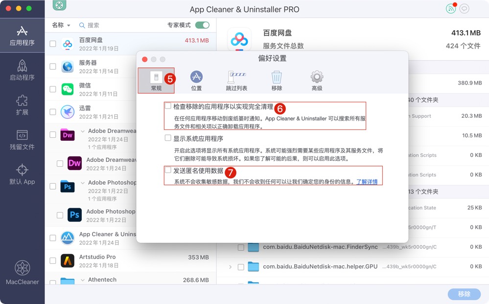Viewport: 489px width, 304px height.
Task: Open the chat feedback icon in title bar
Action: click(465, 8)
